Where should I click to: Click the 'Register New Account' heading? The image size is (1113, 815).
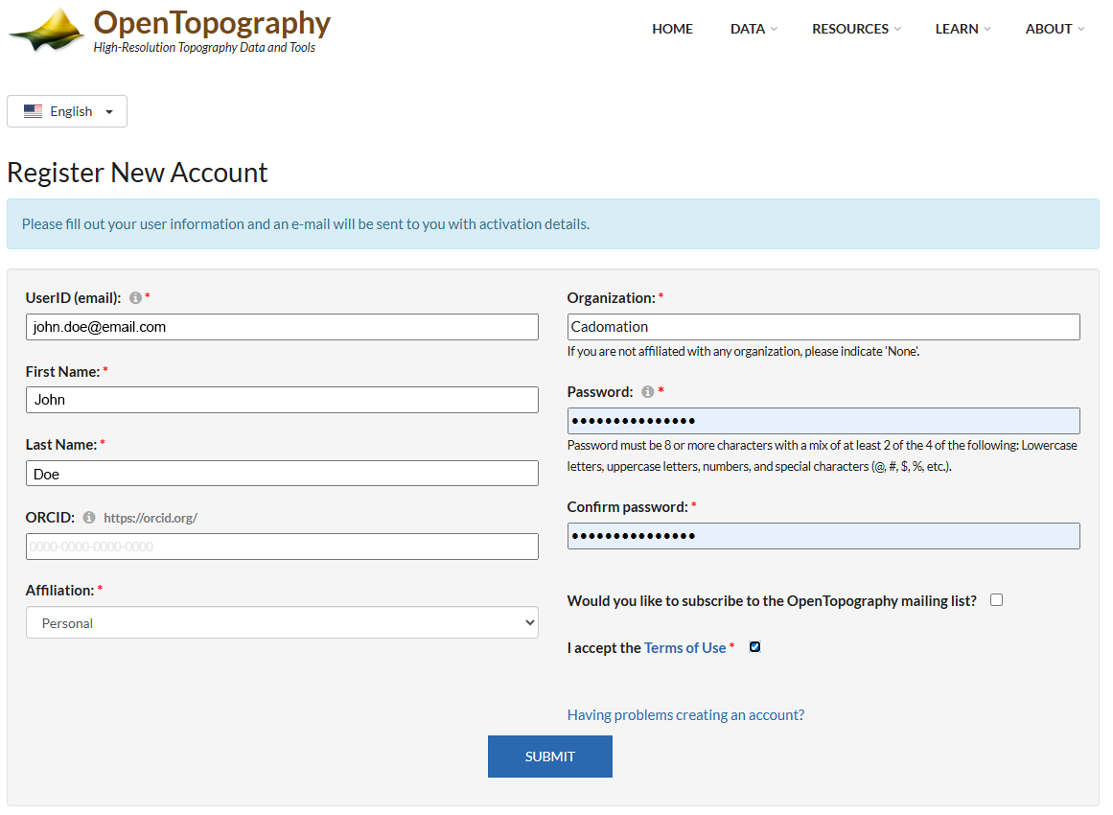tap(138, 173)
